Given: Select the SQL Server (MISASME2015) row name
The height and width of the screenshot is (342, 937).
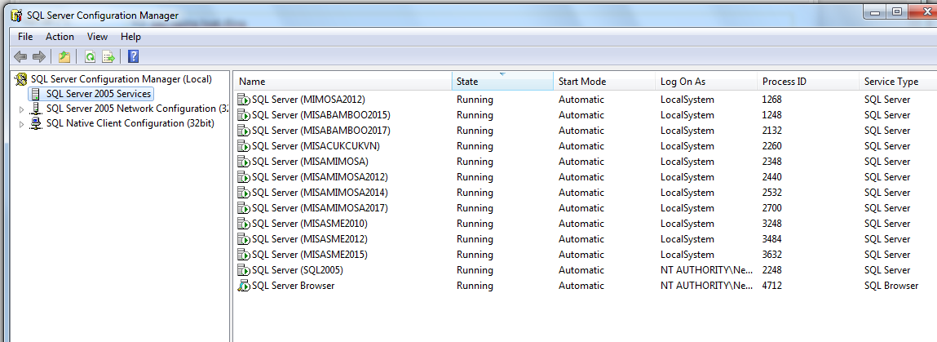Looking at the screenshot, I should click(x=310, y=255).
